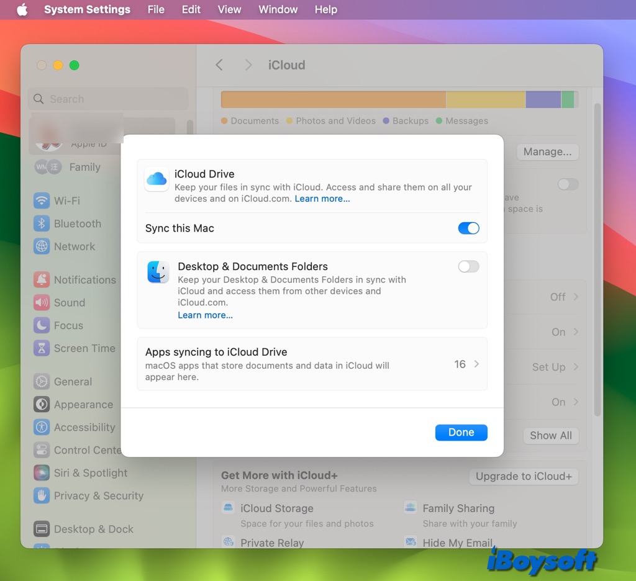Turn off Sync this Mac switch
The width and height of the screenshot is (636, 581).
tap(468, 228)
